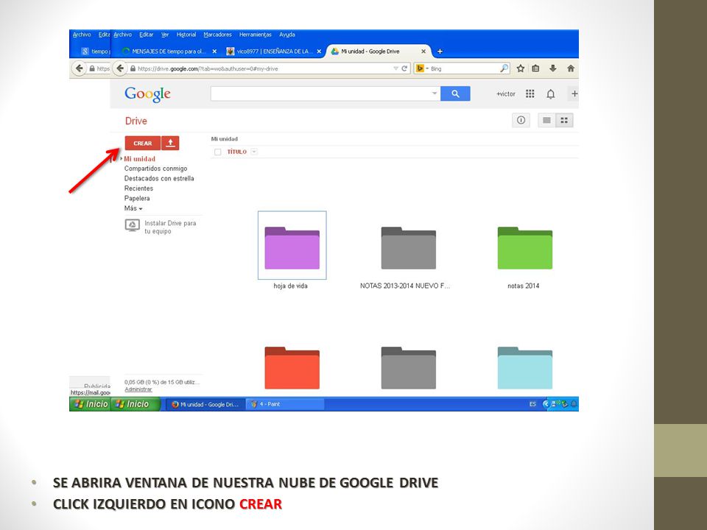Viewport: 707px width, 530px height.
Task: Close the MENSAJES DE tiempo tab
Action: 214,52
